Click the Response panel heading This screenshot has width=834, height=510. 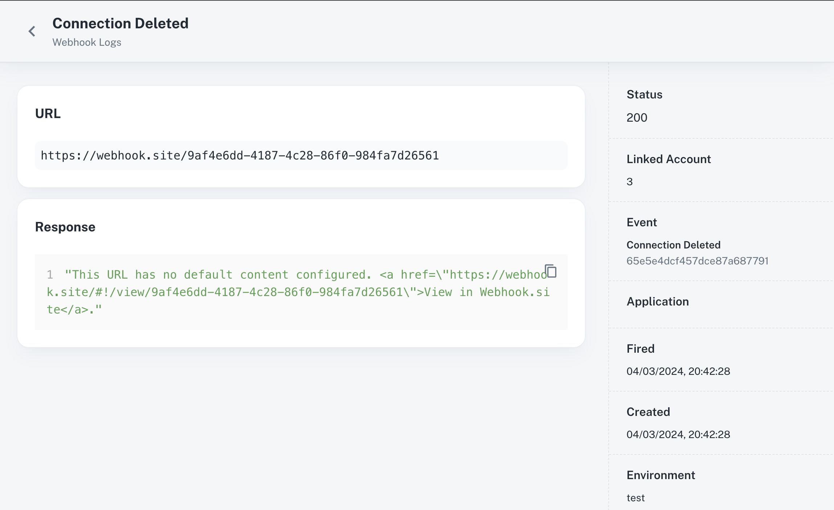coord(65,226)
